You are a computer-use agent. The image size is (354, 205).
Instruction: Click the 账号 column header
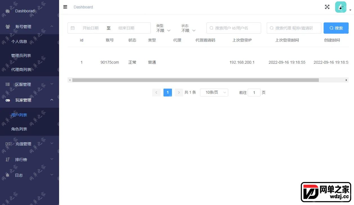pyautogui.click(x=110, y=40)
